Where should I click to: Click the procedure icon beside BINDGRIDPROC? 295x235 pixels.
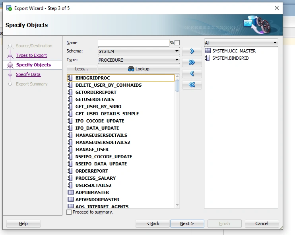coord(70,78)
